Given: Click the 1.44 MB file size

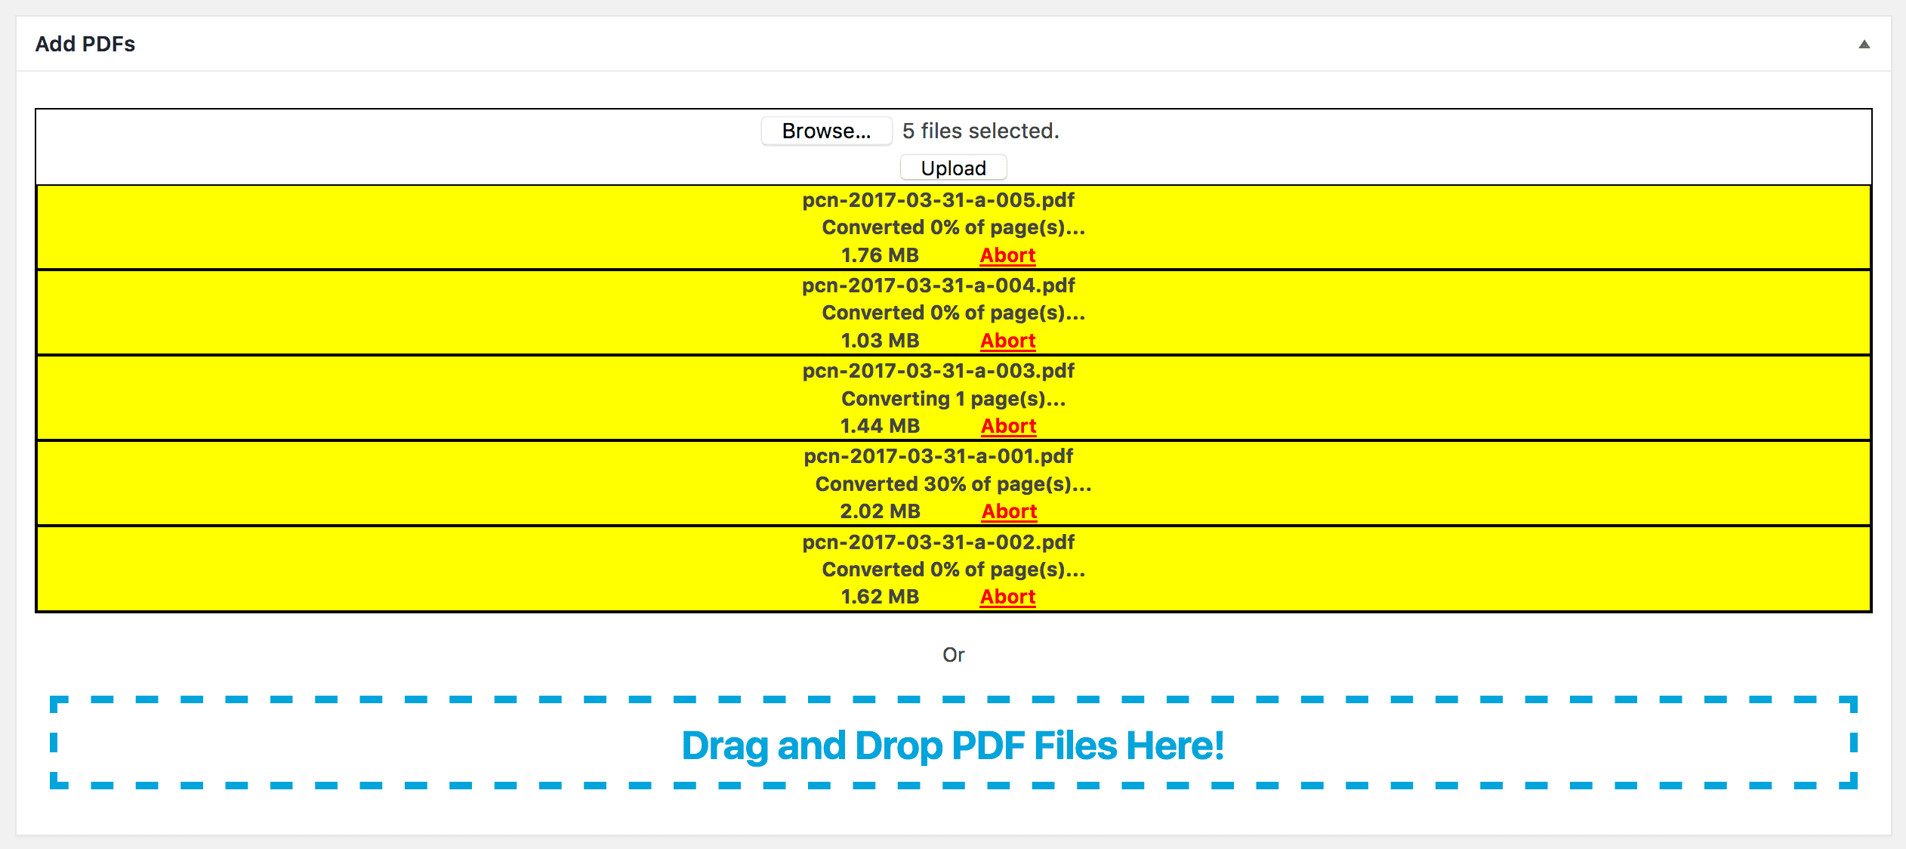Looking at the screenshot, I should tap(880, 426).
